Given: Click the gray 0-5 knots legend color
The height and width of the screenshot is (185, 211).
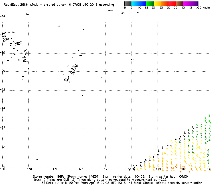Looking at the screenshot, I should click(128, 3).
